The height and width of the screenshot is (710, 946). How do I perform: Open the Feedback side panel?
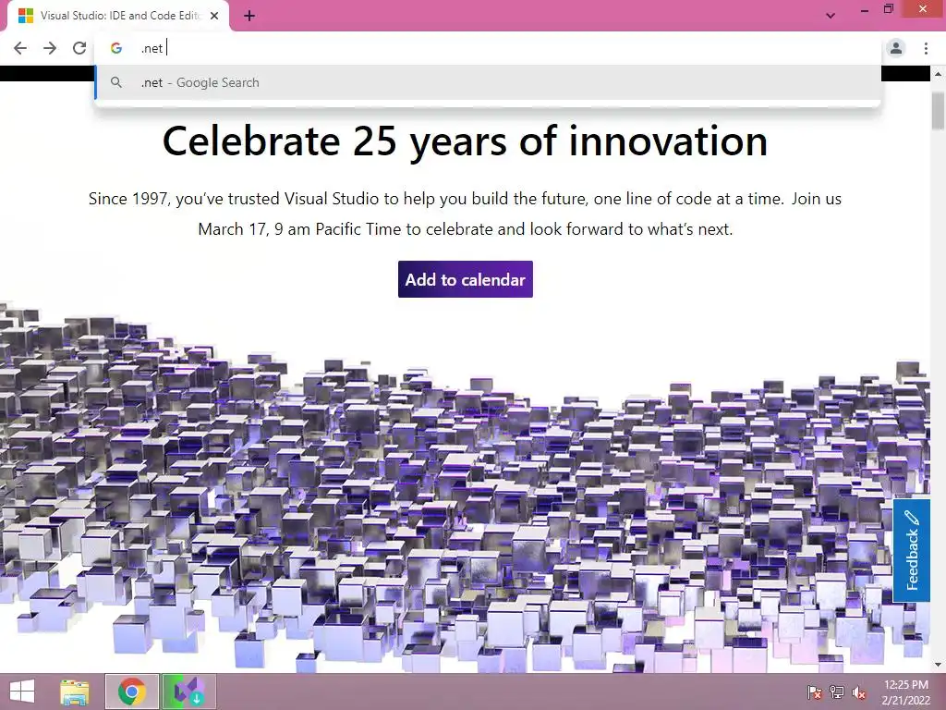[x=912, y=551]
